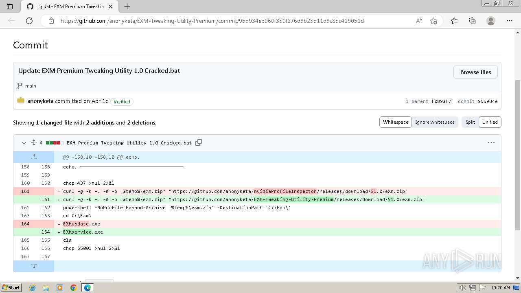Switch to Ignore whitespace
521x293 pixels.
[435, 122]
